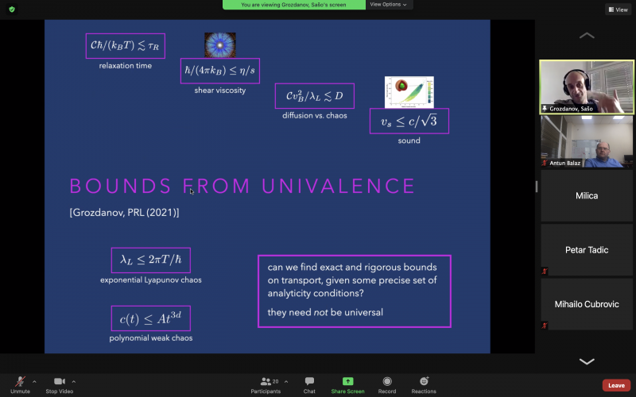Image resolution: width=636 pixels, height=397 pixels.
Task: Open the View Options dropdown
Action: click(x=390, y=5)
